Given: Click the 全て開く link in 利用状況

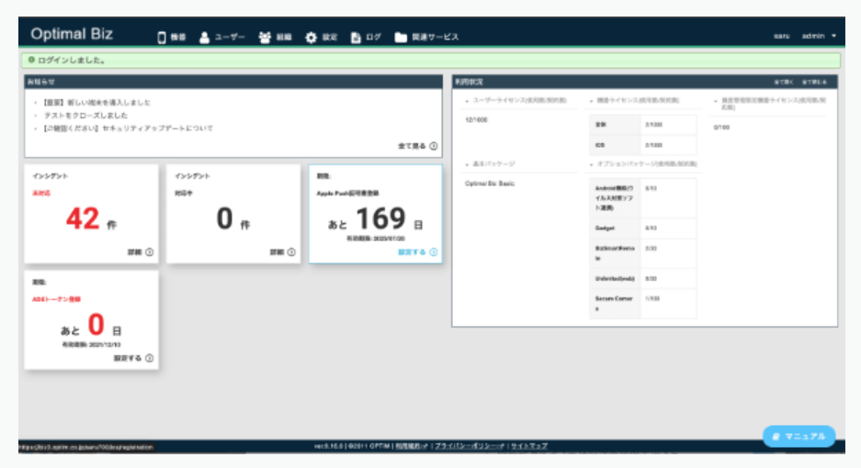Looking at the screenshot, I should [782, 82].
